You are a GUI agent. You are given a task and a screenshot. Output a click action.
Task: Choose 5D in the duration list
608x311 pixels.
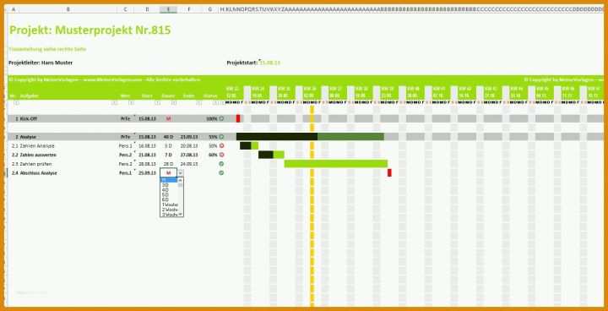point(169,195)
